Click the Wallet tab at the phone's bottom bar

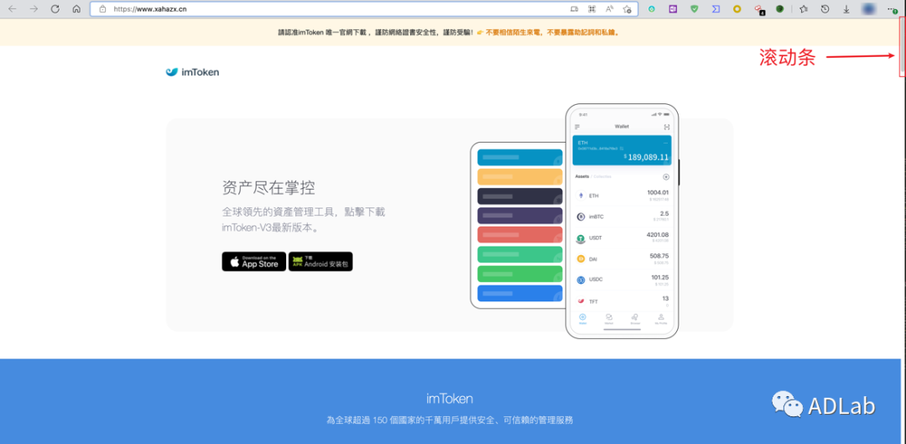click(583, 319)
